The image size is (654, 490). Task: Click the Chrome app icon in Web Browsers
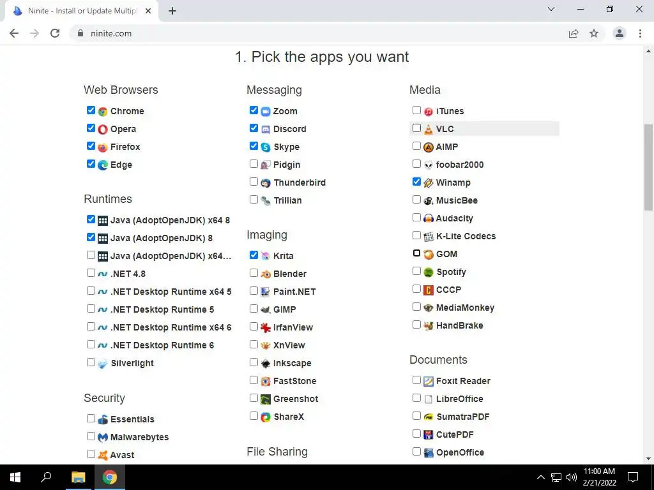(103, 111)
